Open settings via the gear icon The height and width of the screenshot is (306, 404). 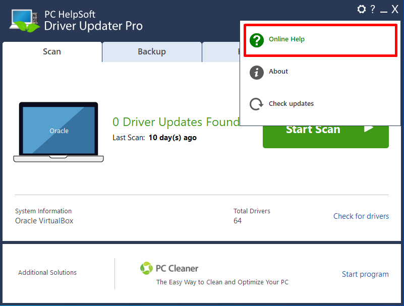[x=361, y=9]
